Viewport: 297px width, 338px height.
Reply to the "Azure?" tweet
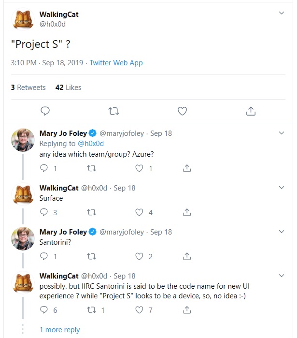pos(44,168)
